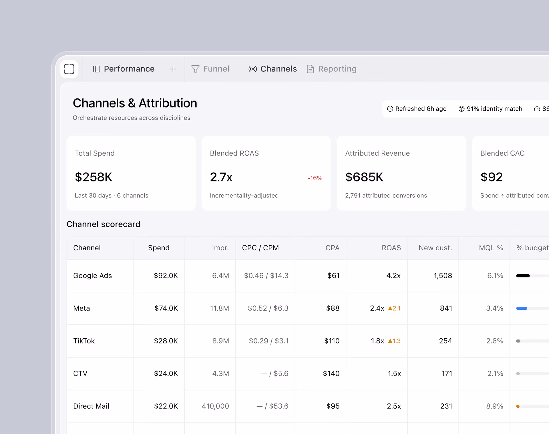This screenshot has width=549, height=434.
Task: Open the Reporting tab
Action: coord(332,69)
